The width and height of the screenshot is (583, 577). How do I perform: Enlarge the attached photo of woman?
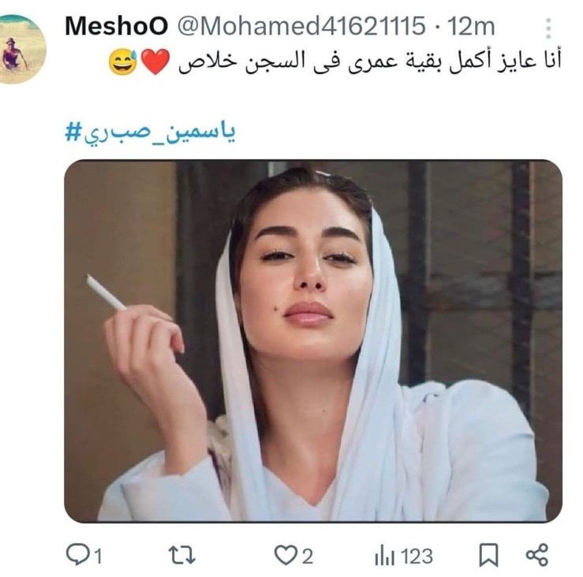pyautogui.click(x=313, y=341)
